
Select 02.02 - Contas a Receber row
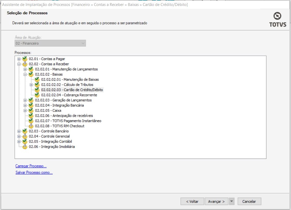tap(49, 64)
